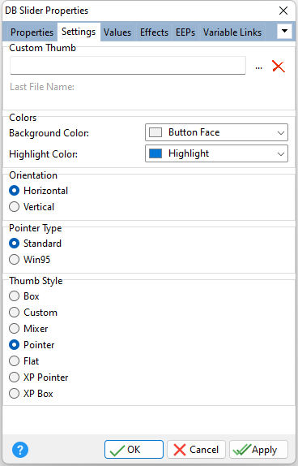The width and height of the screenshot is (298, 466).
Task: Click the Cancel button
Action: click(196, 450)
